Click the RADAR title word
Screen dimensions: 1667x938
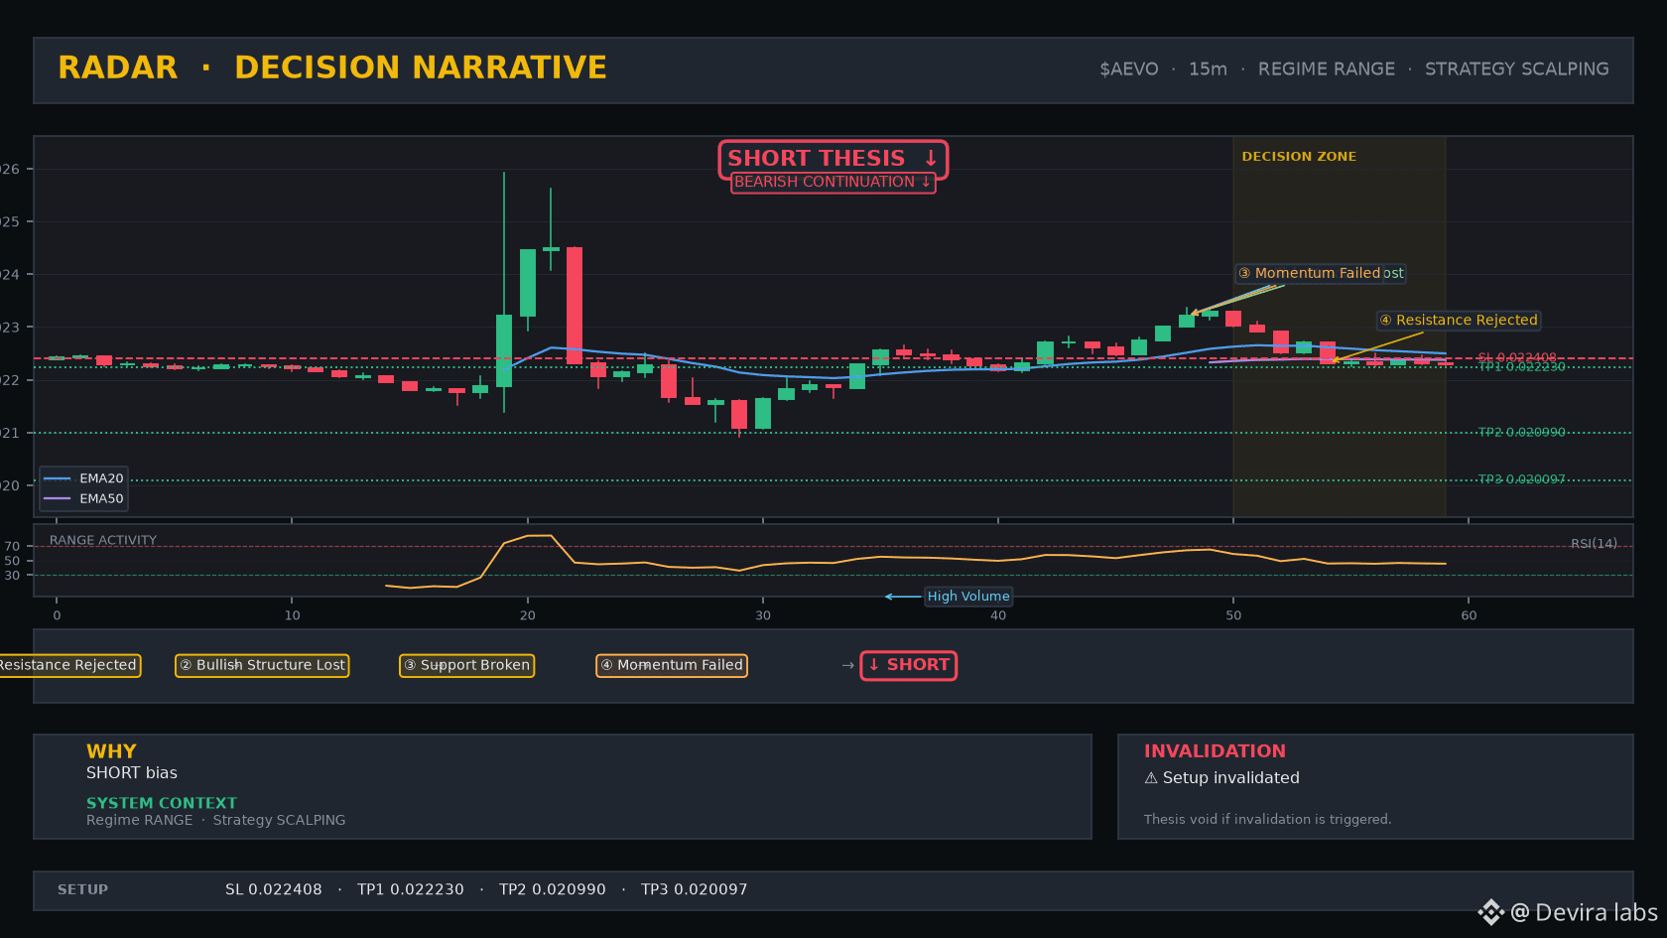click(x=118, y=67)
